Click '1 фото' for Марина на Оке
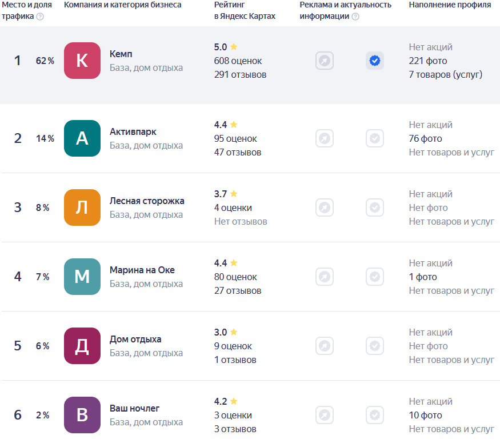This screenshot has height=443, width=500. point(423,277)
